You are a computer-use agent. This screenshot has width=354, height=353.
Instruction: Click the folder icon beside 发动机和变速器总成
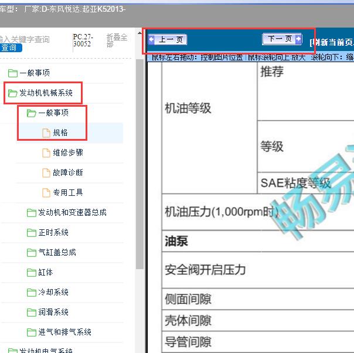32,212
